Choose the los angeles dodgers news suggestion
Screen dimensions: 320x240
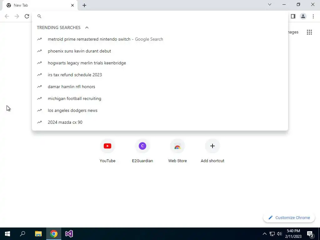click(160, 110)
